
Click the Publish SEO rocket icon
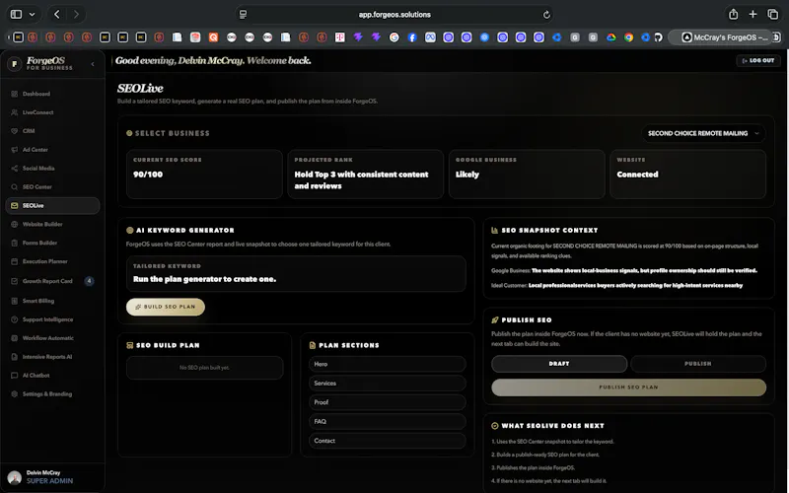(x=495, y=319)
